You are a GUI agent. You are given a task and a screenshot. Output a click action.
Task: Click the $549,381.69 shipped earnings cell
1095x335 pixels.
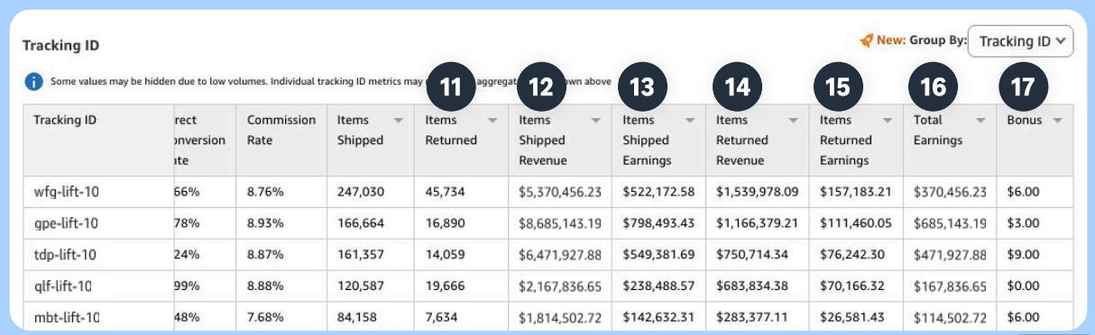[x=658, y=255]
